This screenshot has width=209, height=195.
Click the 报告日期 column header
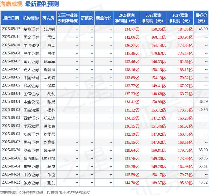(x=11, y=18)
